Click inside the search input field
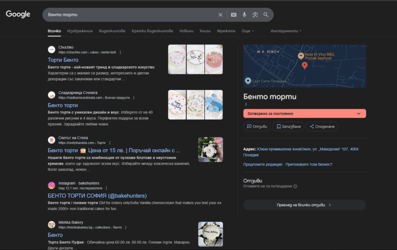The height and width of the screenshot is (250, 397). (128, 15)
